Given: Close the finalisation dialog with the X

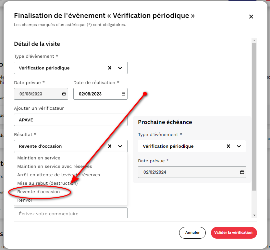Looking at the screenshot, I should (251, 16).
